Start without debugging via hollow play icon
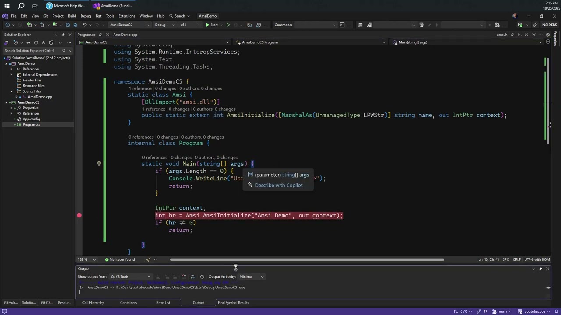The height and width of the screenshot is (315, 561). point(228,24)
